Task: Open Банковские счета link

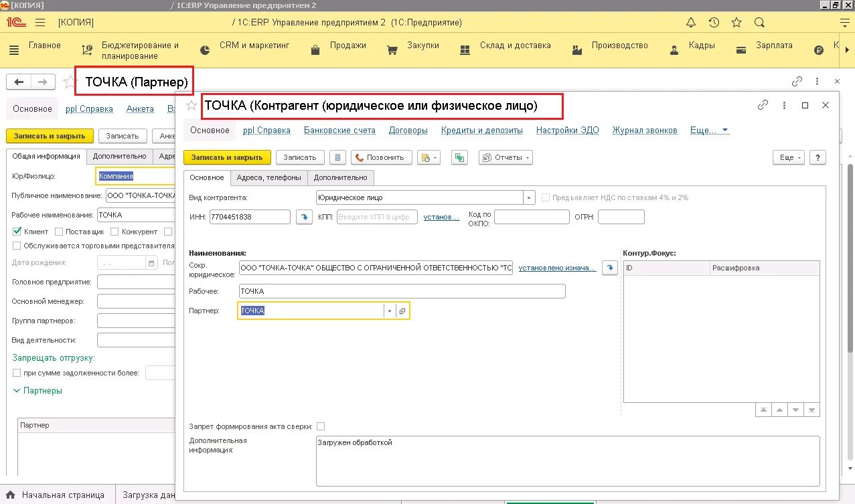Action: pyautogui.click(x=339, y=131)
